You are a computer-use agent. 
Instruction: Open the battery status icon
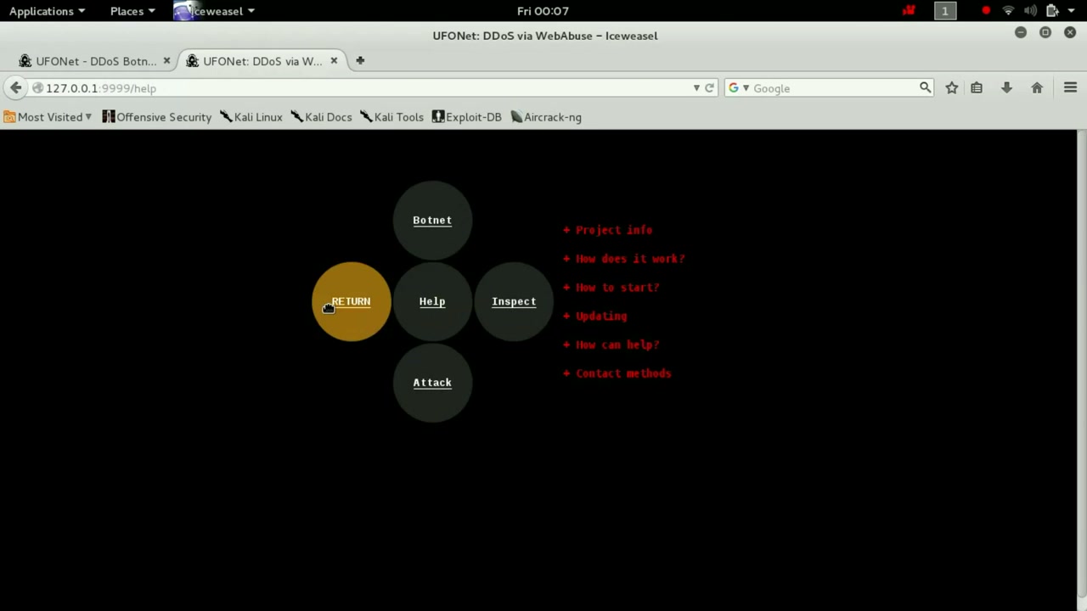click(x=1052, y=11)
